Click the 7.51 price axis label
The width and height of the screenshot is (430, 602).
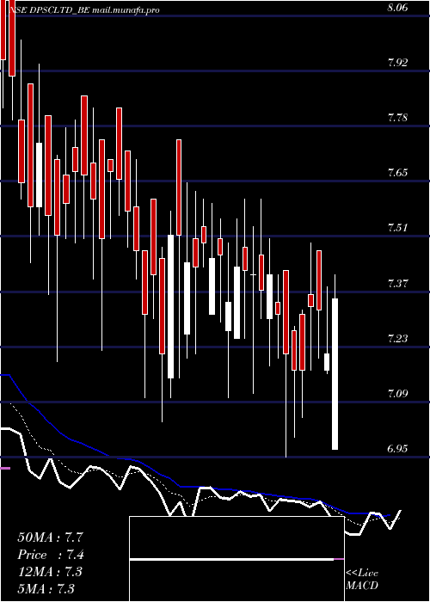(397, 228)
